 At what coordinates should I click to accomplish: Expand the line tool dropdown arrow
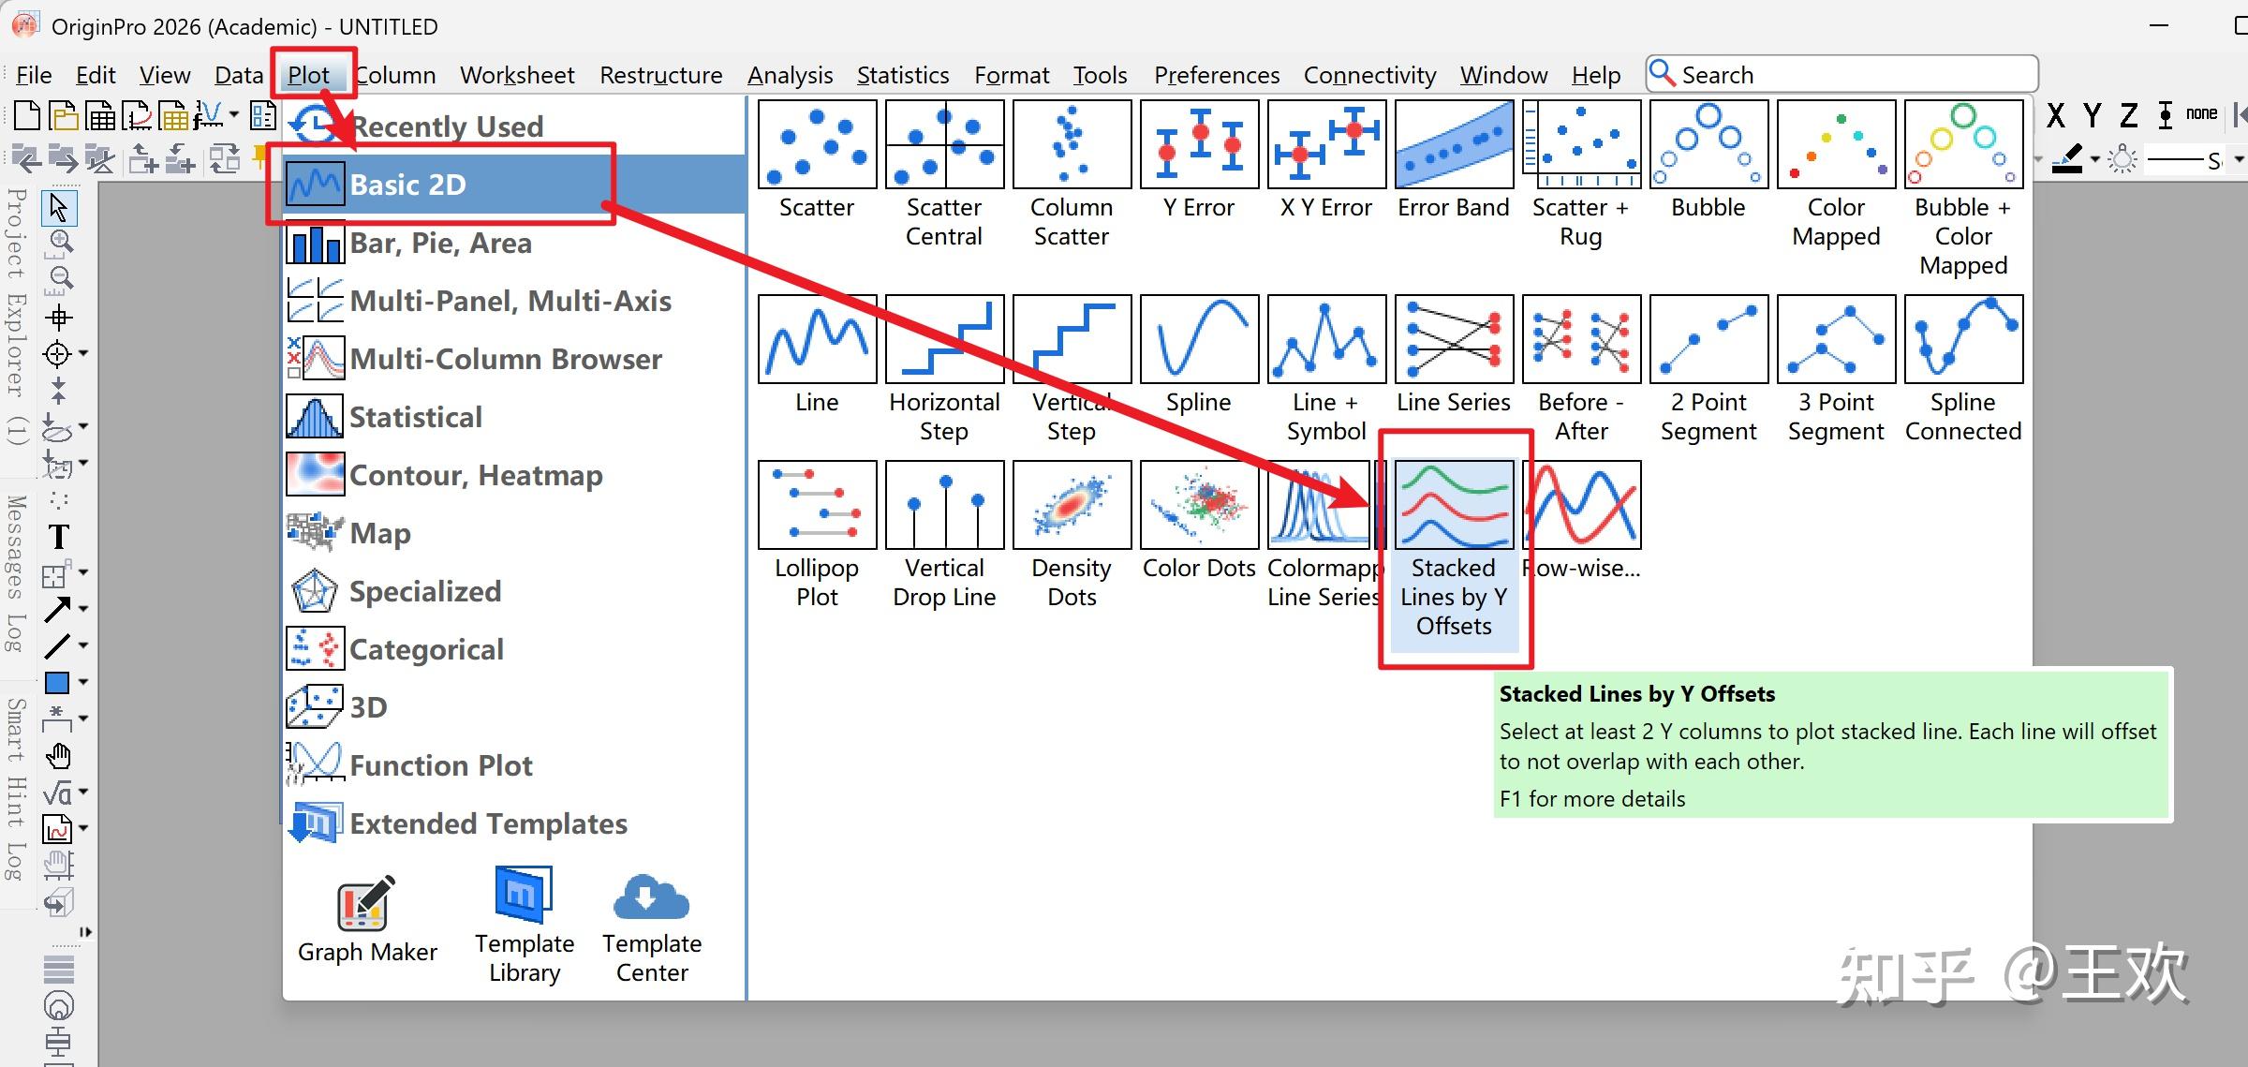[x=83, y=645]
